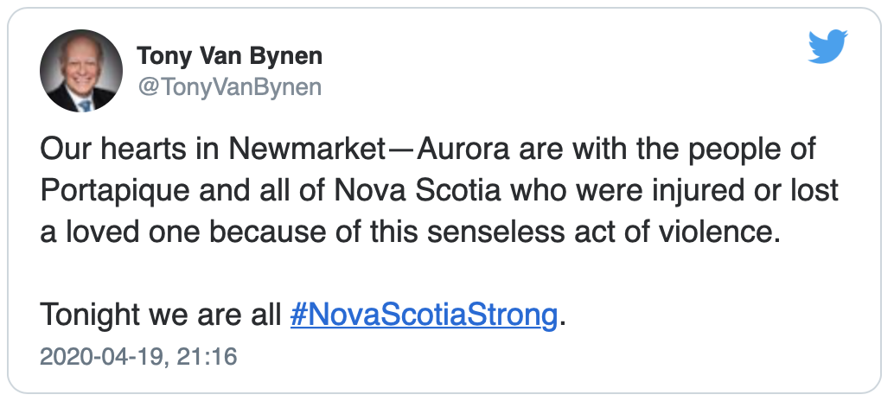Viewport: 894px width, 401px height.
Task: Open Tony Van Bynen's profile photo
Action: point(81,71)
